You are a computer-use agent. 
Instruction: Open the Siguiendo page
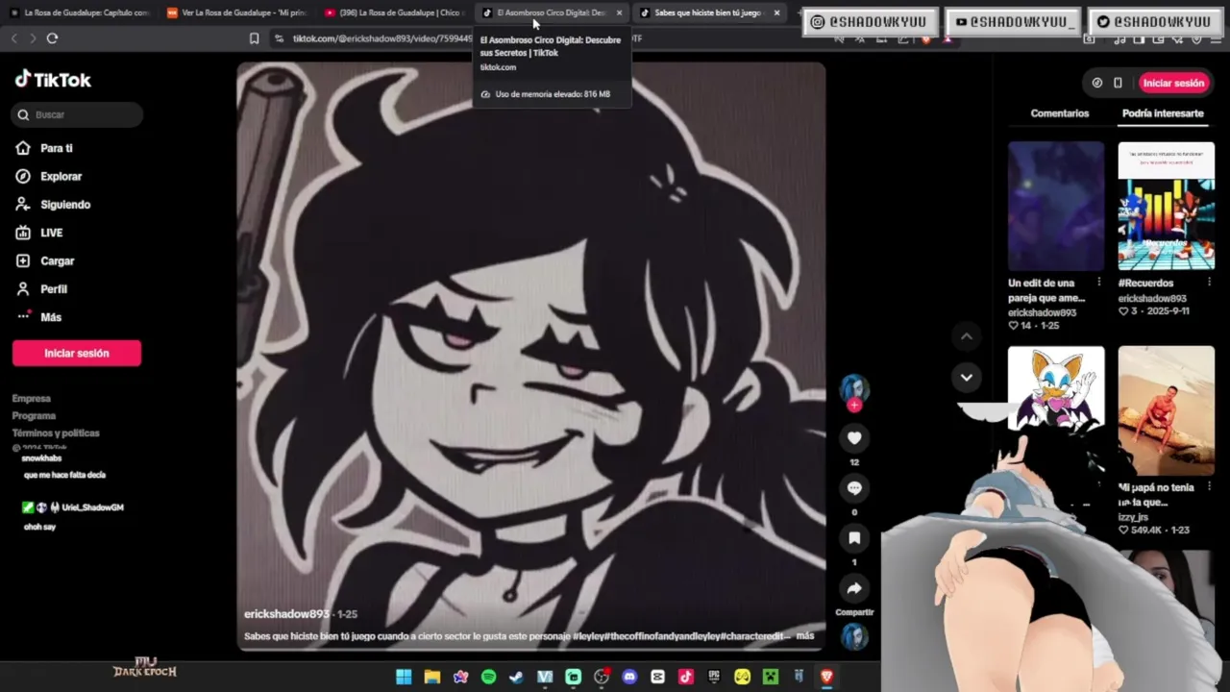[53, 205]
